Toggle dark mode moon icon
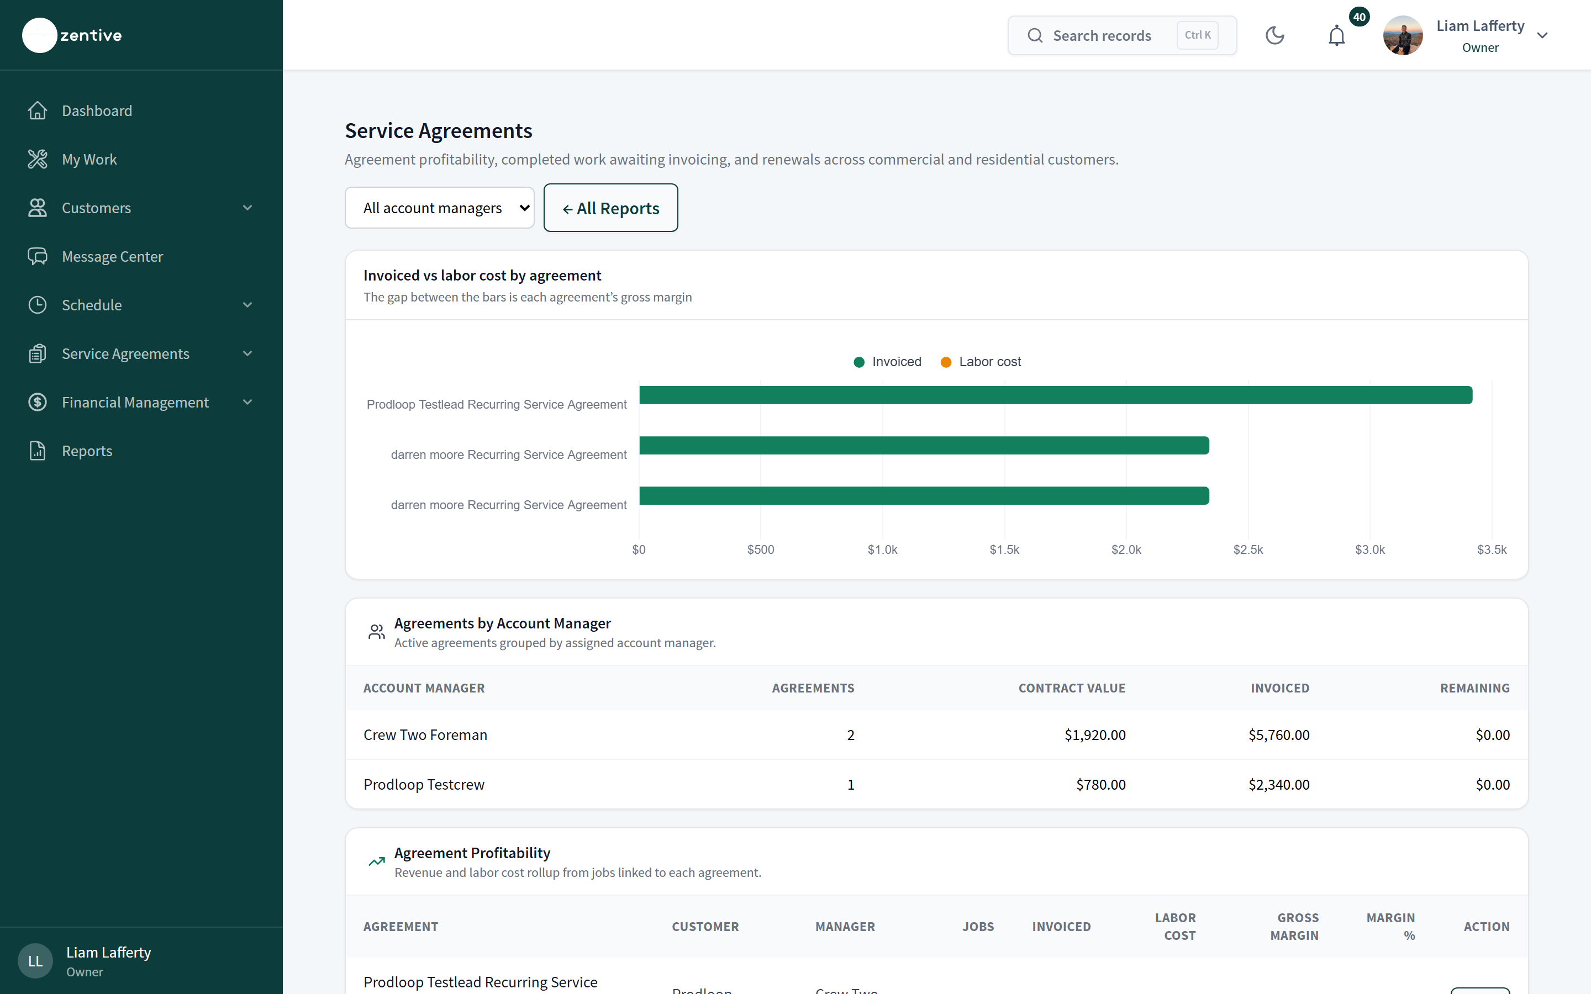This screenshot has height=994, width=1591. coord(1275,35)
